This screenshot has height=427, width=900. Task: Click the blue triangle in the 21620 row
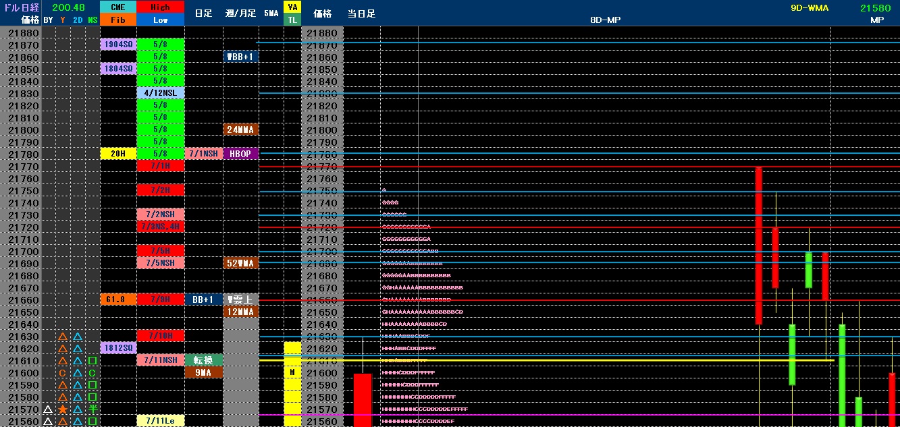[78, 349]
